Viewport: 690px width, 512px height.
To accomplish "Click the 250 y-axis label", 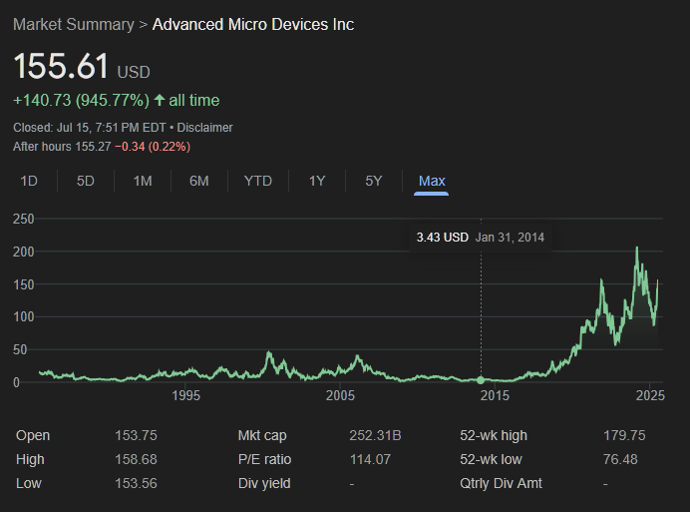I will pyautogui.click(x=23, y=219).
